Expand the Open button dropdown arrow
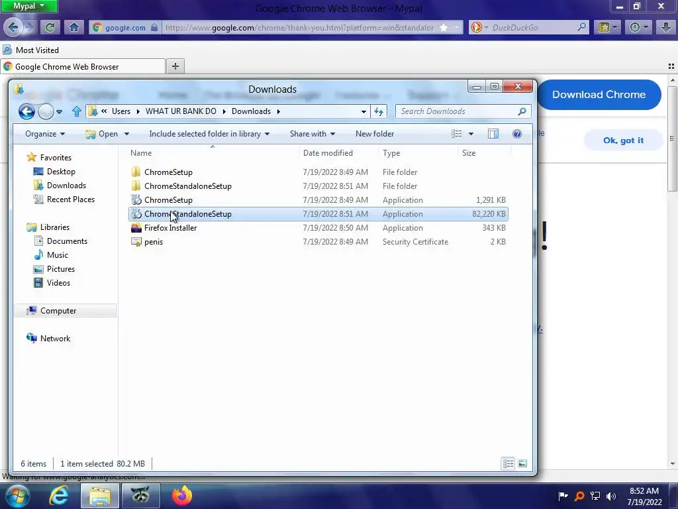The image size is (678, 509). pyautogui.click(x=126, y=134)
